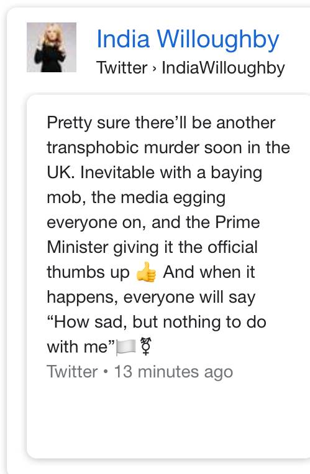The image size is (310, 474).
Task: Click the '13 minutes ago' timestamp
Action: (x=173, y=371)
